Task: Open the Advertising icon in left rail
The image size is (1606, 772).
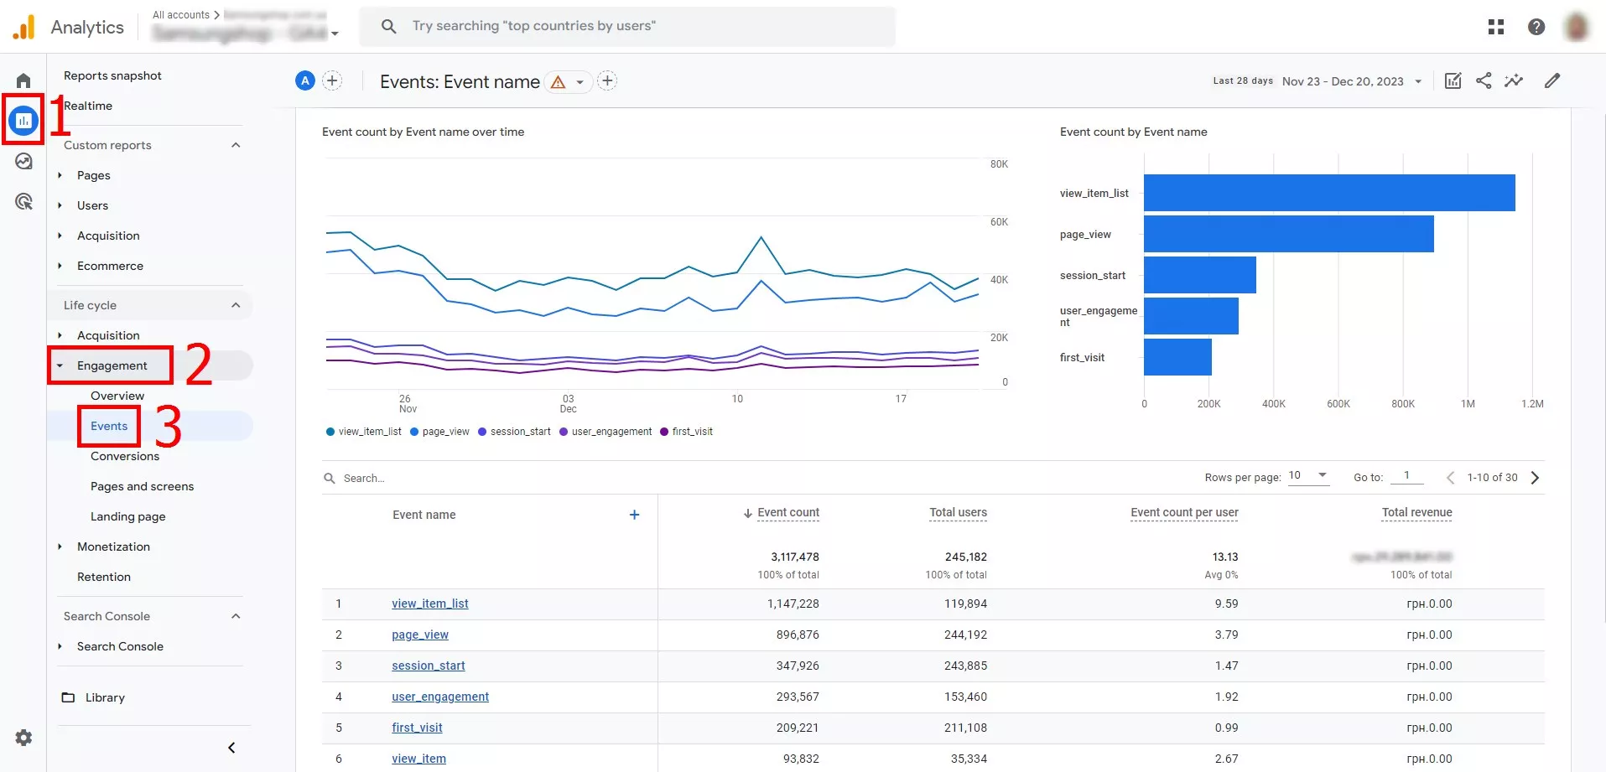Action: [23, 201]
